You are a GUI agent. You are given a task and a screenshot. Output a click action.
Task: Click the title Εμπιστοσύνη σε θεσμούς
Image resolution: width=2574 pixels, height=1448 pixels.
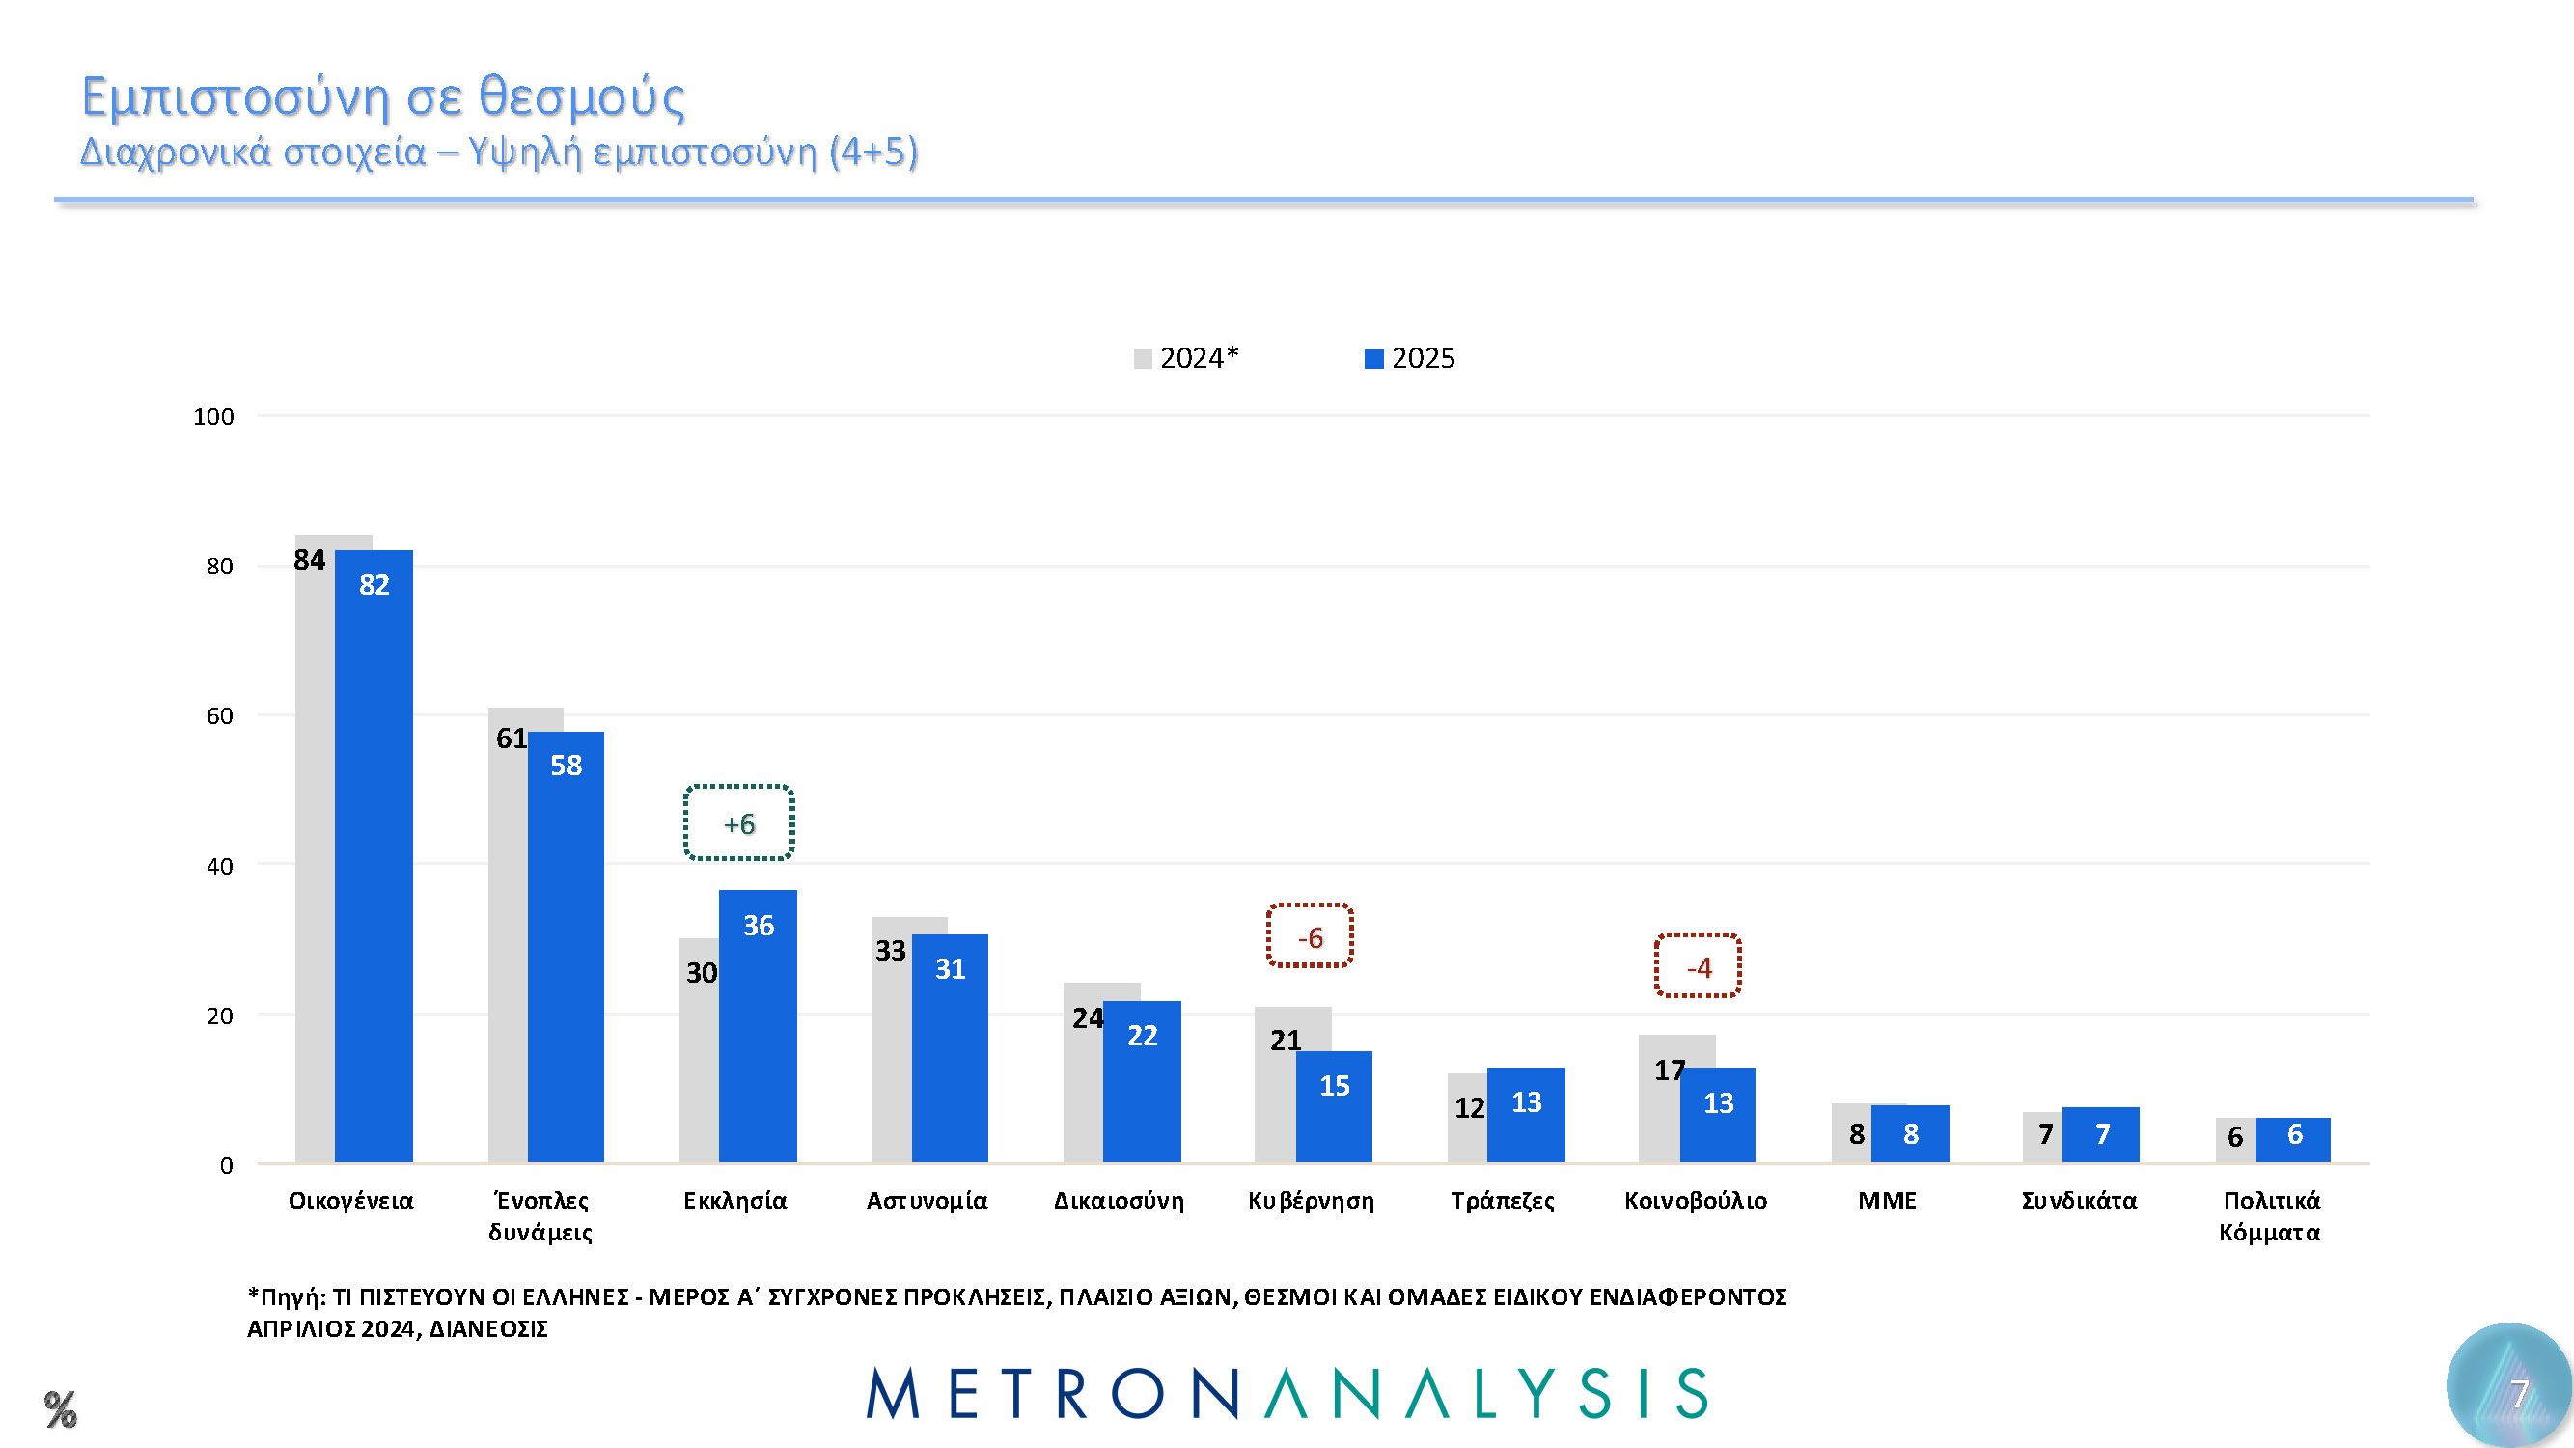tap(383, 97)
